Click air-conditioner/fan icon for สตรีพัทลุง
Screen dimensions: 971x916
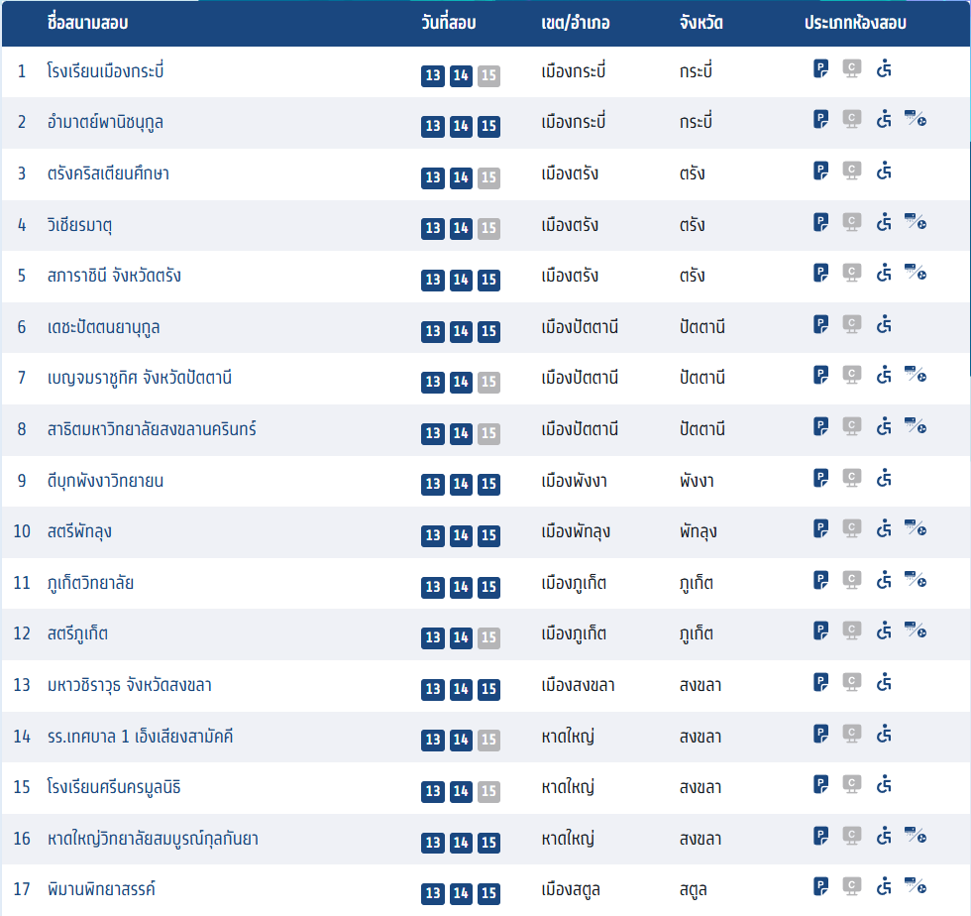pos(915,528)
